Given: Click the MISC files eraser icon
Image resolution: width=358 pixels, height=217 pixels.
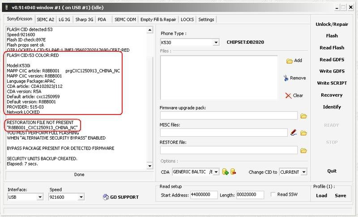Looking at the screenshot, I should 294,132.
